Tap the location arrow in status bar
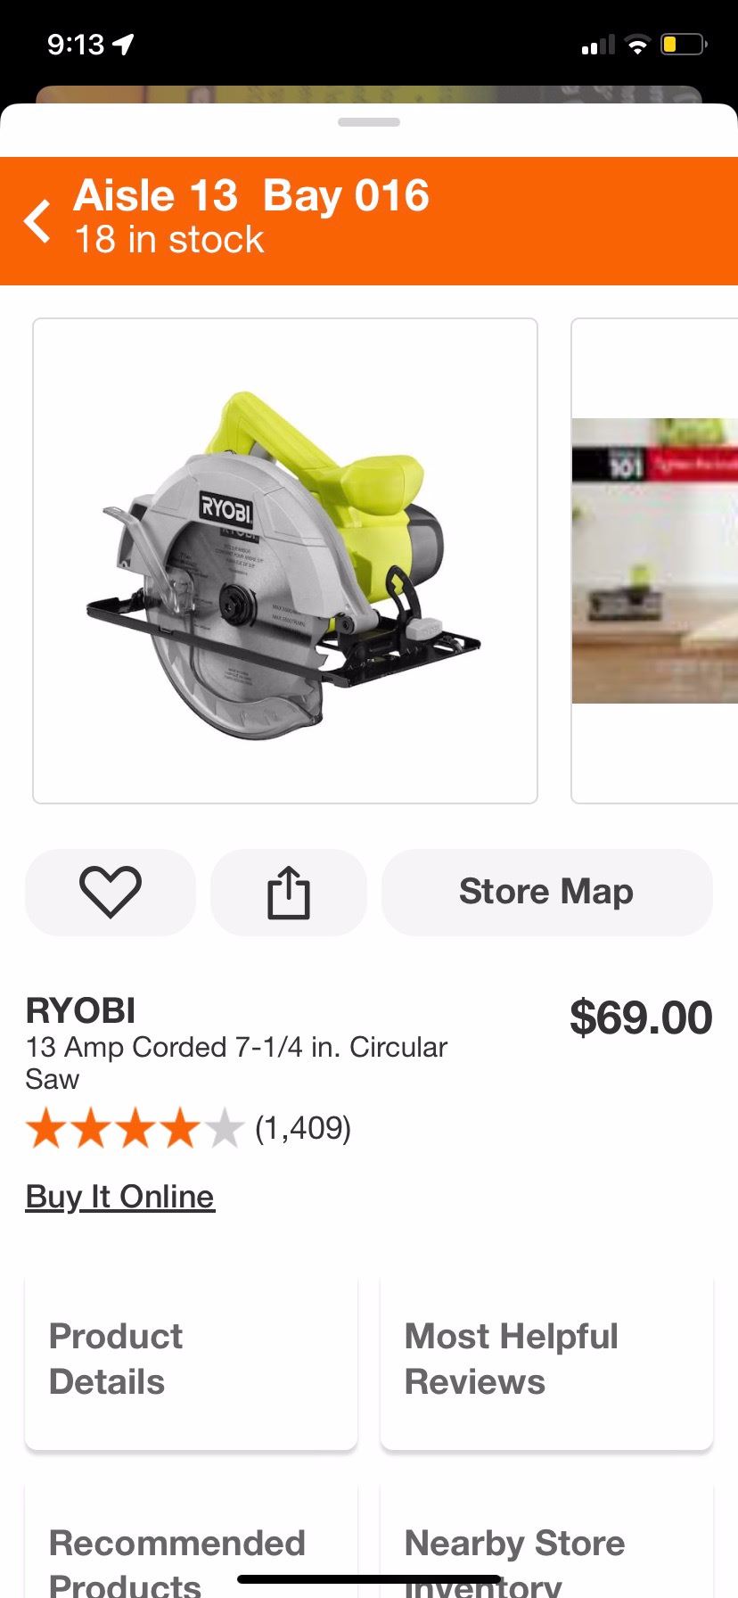The height and width of the screenshot is (1598, 738). pos(123,44)
